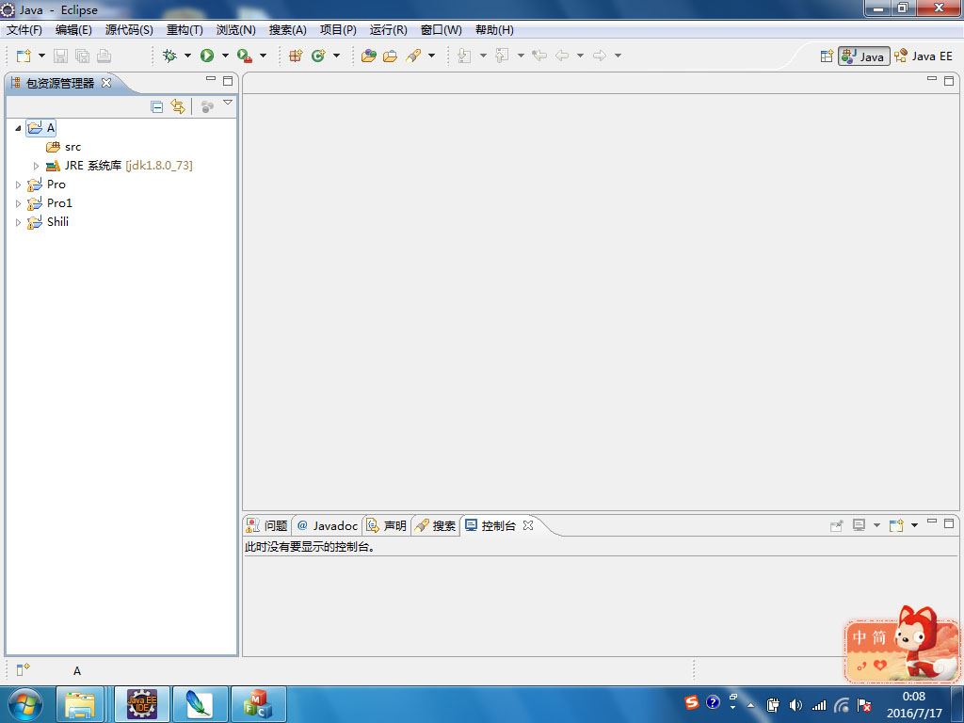Switch to the Java perspective
The width and height of the screenshot is (964, 723).
pos(864,56)
